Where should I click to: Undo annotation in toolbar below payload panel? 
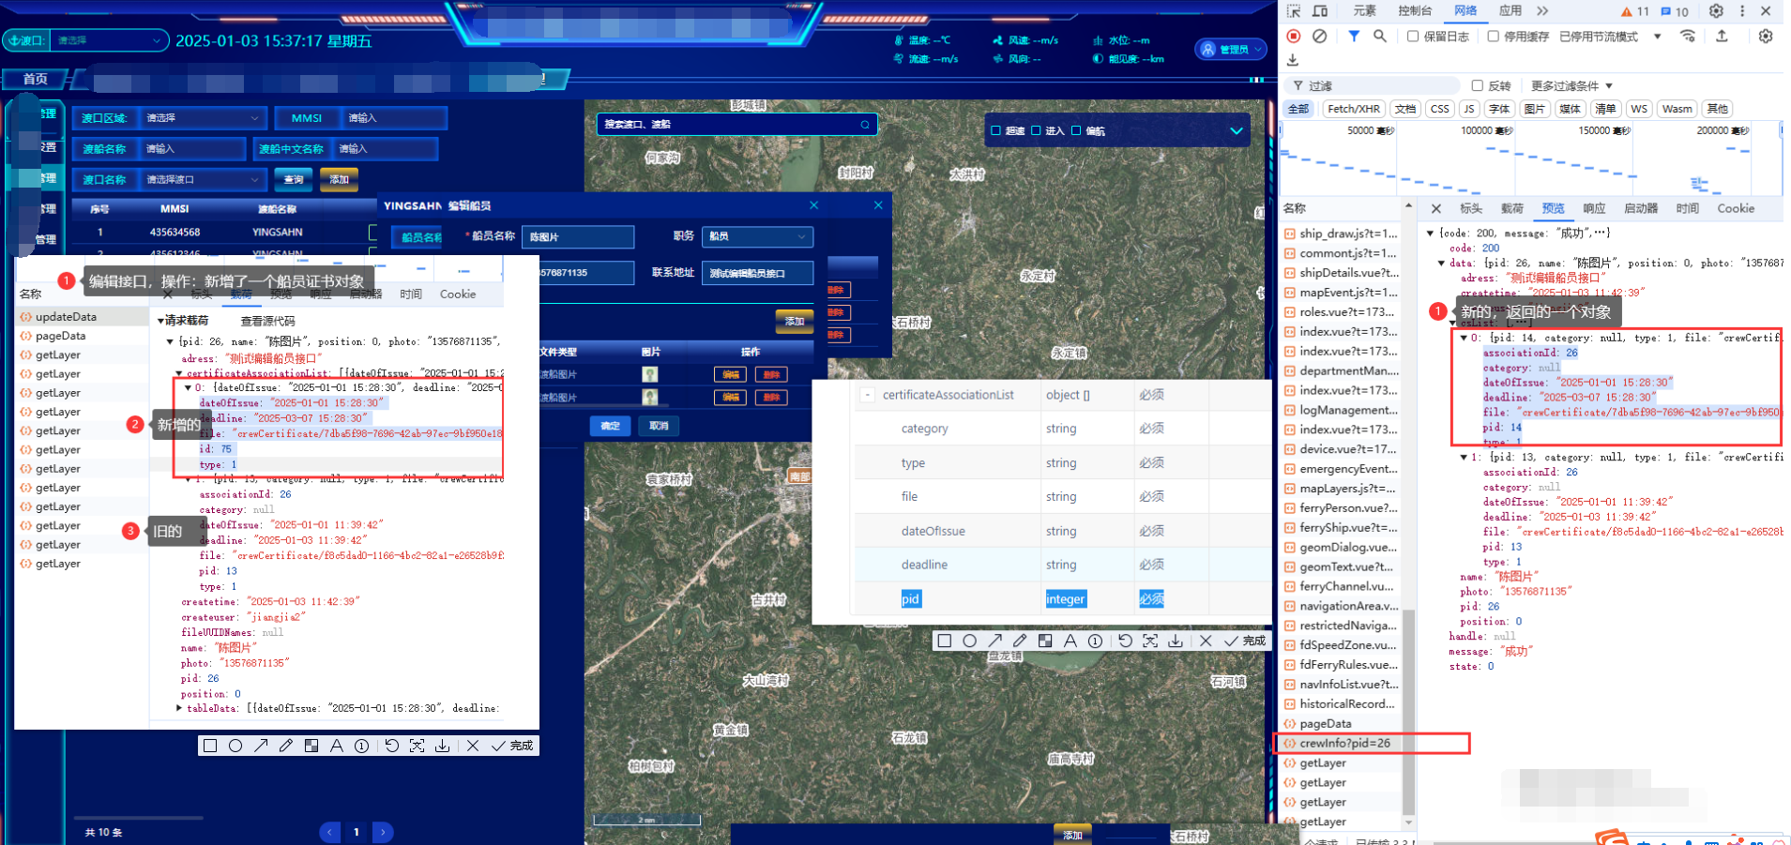[391, 746]
